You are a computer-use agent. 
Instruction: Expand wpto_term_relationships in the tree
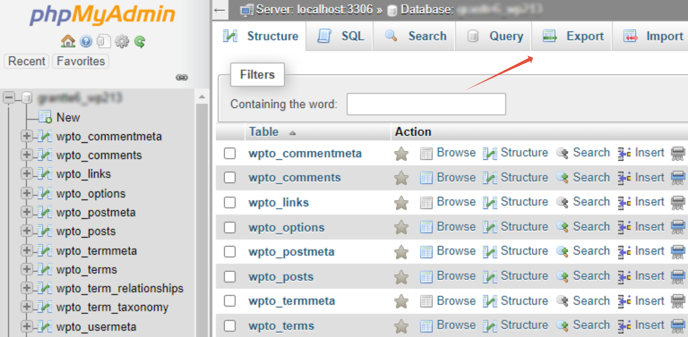(x=26, y=288)
